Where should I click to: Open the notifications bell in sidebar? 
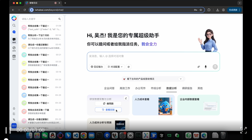[14, 108]
